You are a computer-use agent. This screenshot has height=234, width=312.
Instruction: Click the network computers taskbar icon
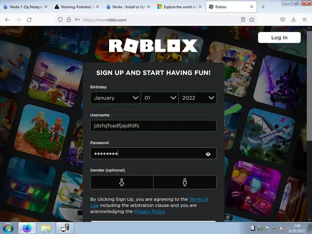point(65,228)
